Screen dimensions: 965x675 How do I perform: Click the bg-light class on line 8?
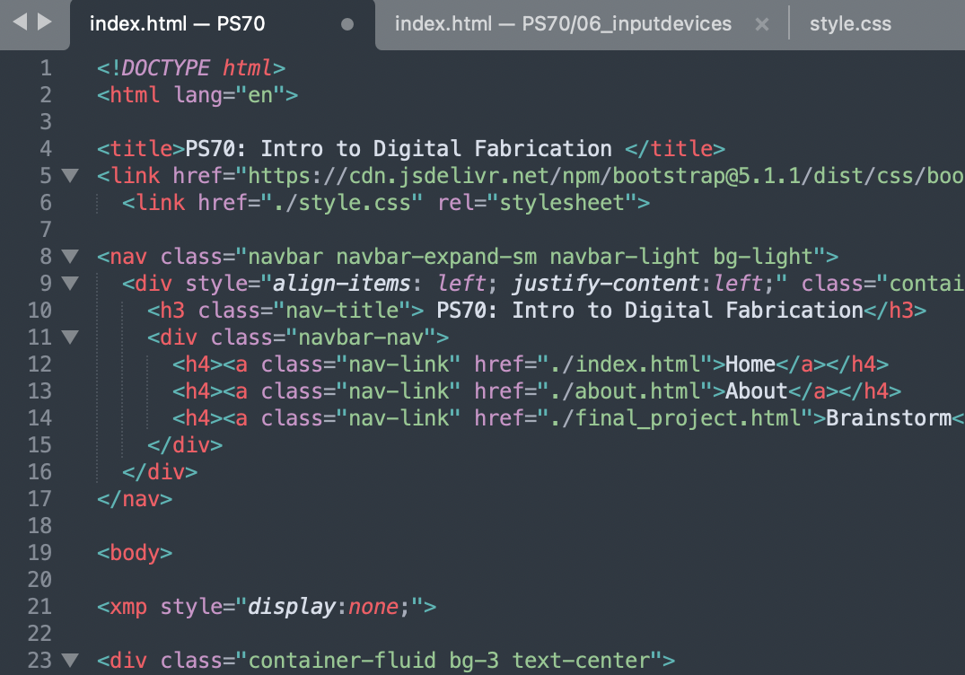pyautogui.click(x=763, y=257)
